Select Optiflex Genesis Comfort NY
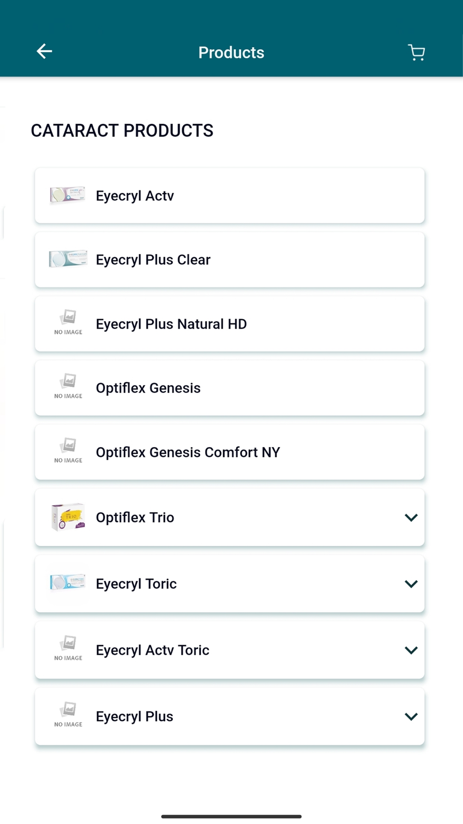 (x=188, y=452)
